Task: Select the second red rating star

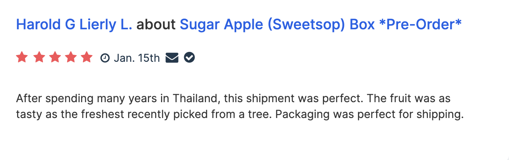Action: tap(39, 58)
